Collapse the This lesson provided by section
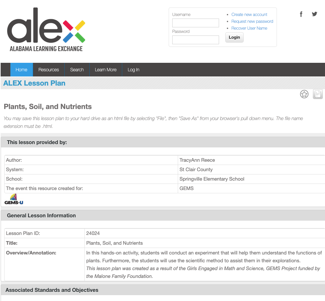The width and height of the screenshot is (325, 301). [37, 142]
